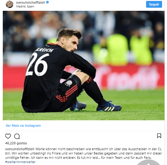Open the #weiterimmerweiter hashtag

pos(20,162)
